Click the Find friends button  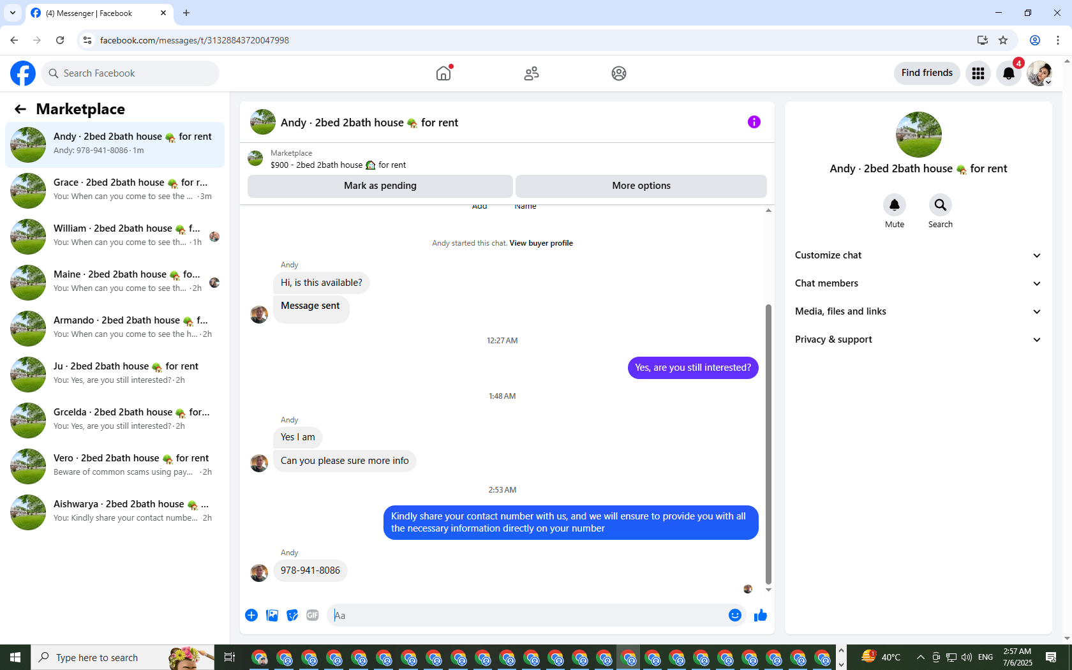[x=927, y=73]
